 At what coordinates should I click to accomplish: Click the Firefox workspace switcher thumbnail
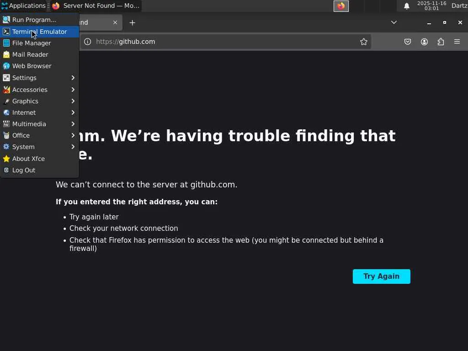[x=341, y=6]
